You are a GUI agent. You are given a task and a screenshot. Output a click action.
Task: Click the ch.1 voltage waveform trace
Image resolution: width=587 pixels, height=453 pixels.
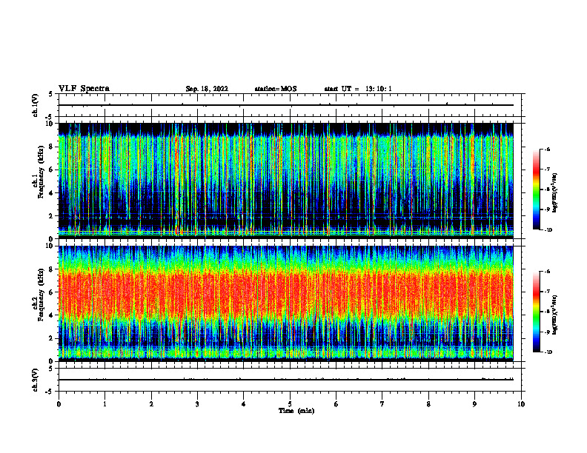coord(285,105)
